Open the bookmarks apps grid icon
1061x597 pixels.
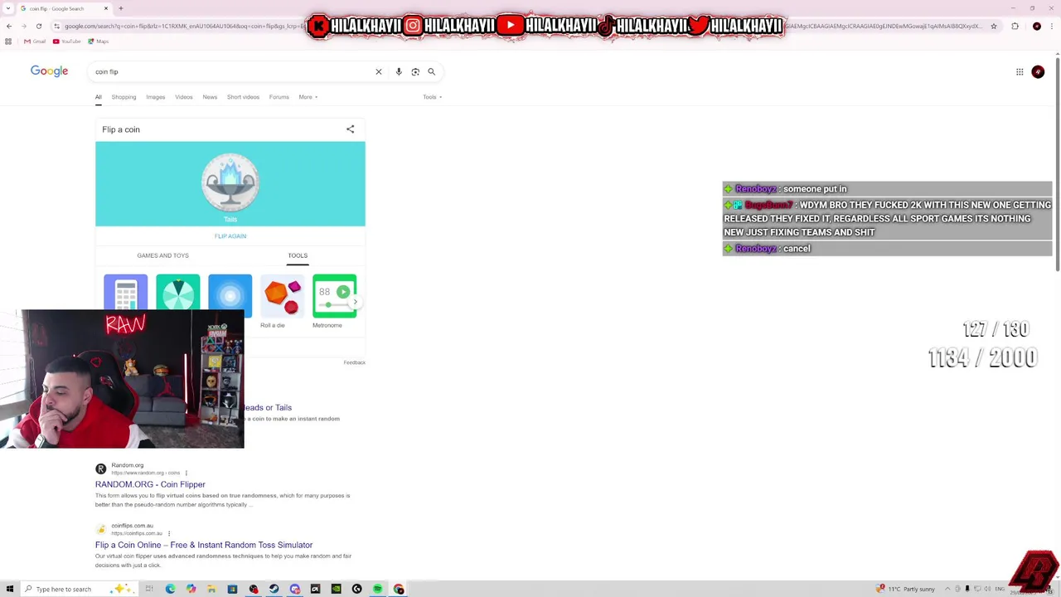(x=8, y=41)
